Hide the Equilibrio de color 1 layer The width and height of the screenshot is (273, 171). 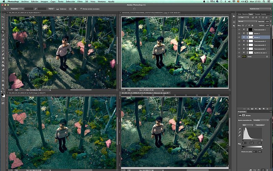coord(239,53)
